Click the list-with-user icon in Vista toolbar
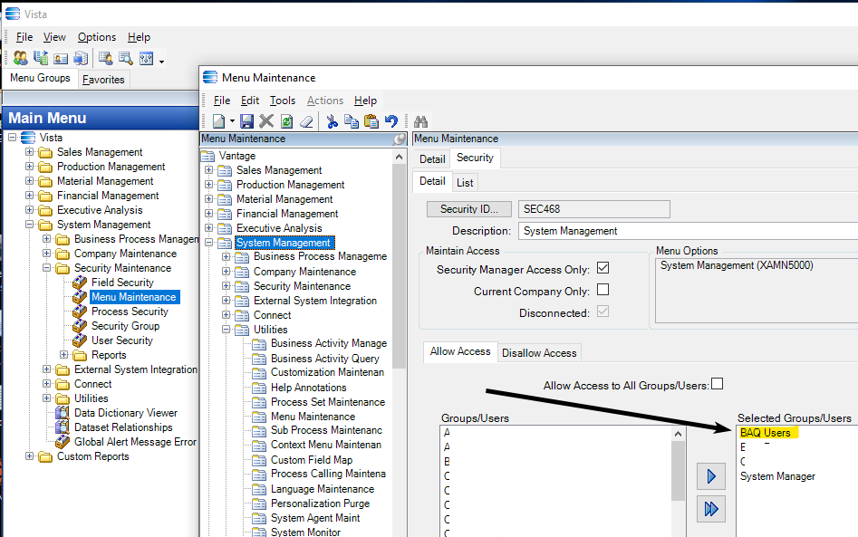 click(106, 58)
